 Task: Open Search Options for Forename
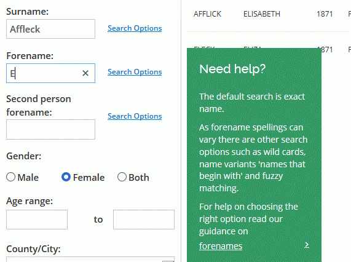coord(135,72)
